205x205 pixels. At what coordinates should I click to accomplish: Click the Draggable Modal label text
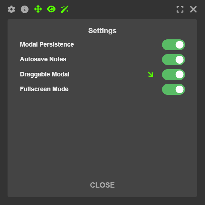(45, 74)
